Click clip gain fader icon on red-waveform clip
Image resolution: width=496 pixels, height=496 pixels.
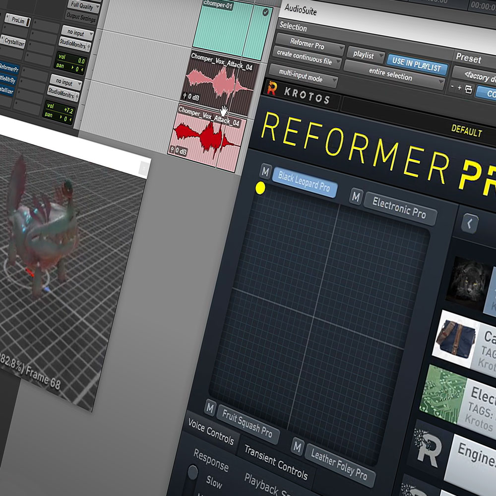click(x=172, y=149)
